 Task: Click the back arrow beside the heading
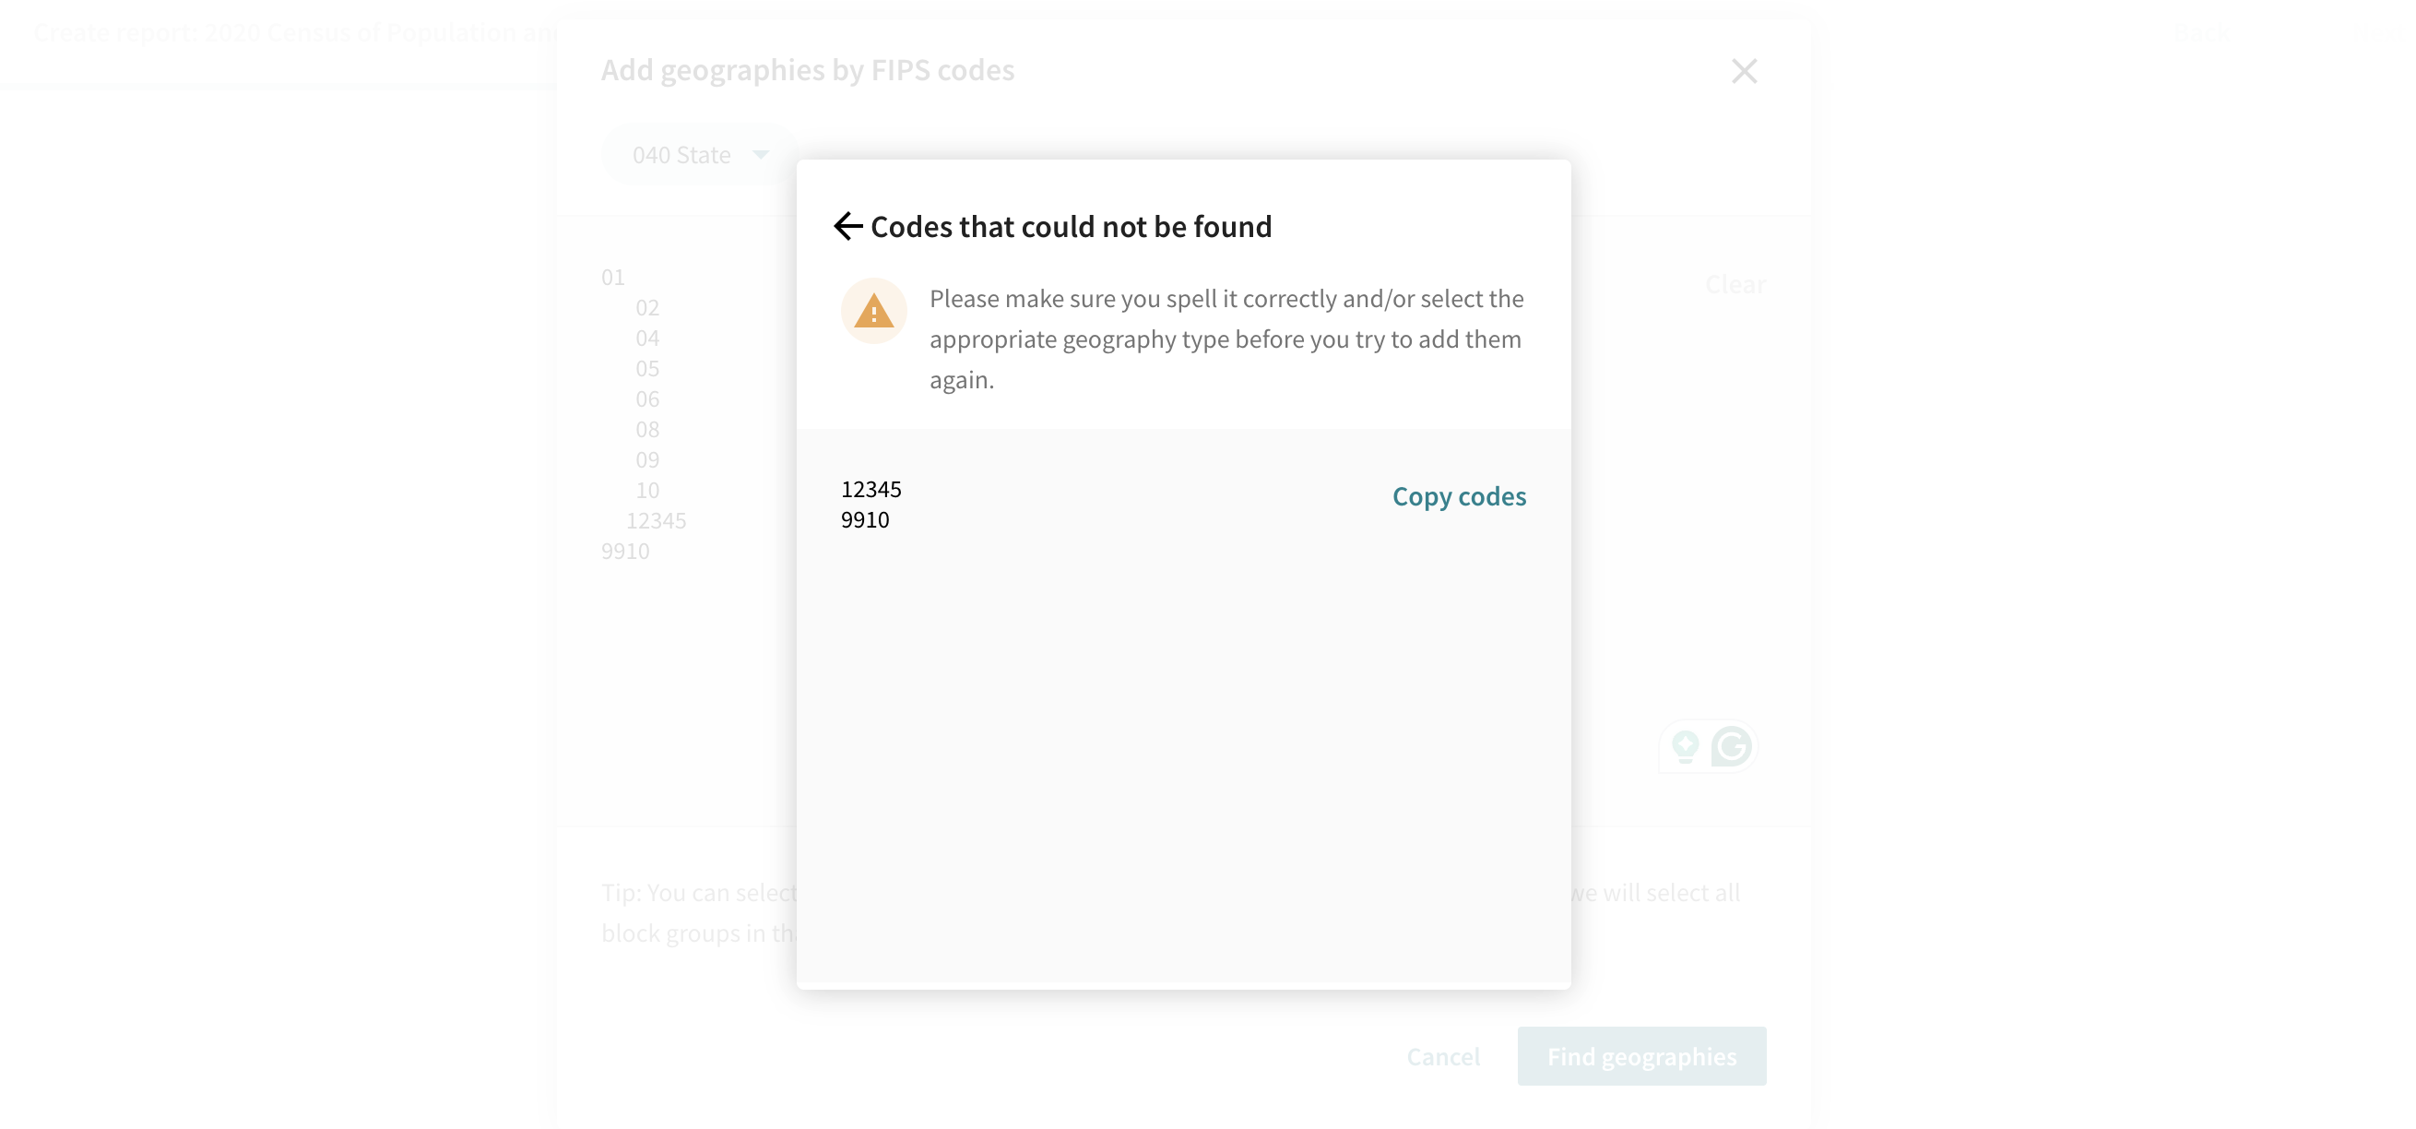[x=847, y=226]
